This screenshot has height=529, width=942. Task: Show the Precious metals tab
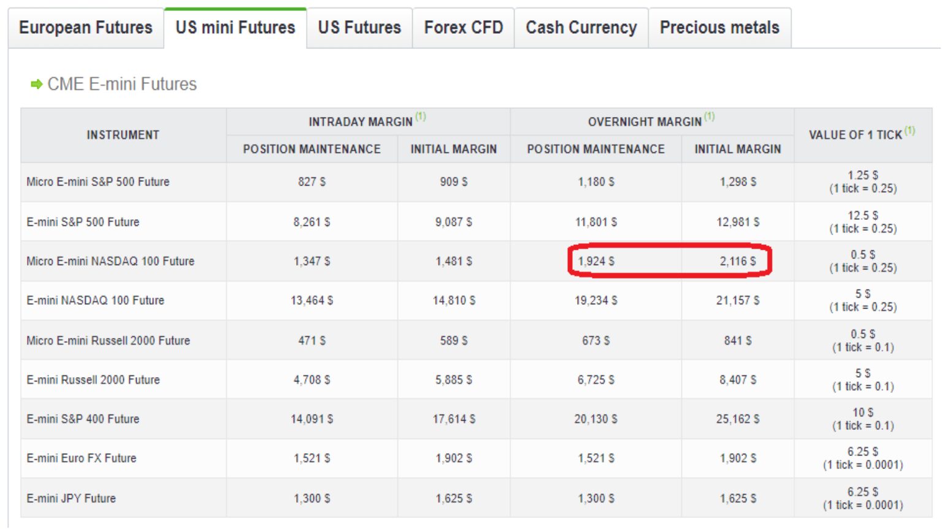[x=719, y=28]
